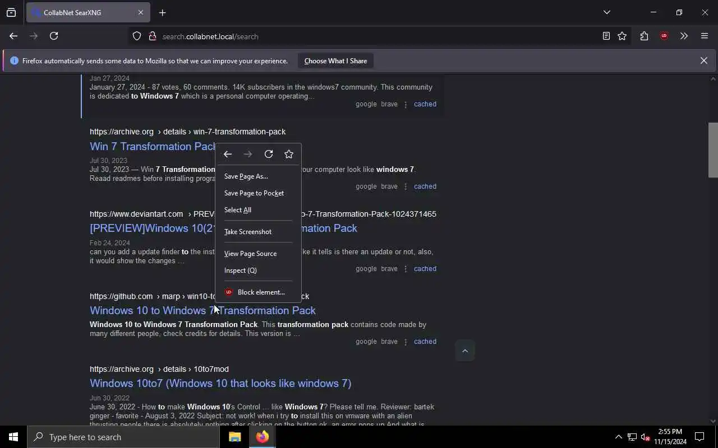Open the Windows 10to7 archive.org result
Image resolution: width=718 pixels, height=448 pixels.
coord(220,383)
